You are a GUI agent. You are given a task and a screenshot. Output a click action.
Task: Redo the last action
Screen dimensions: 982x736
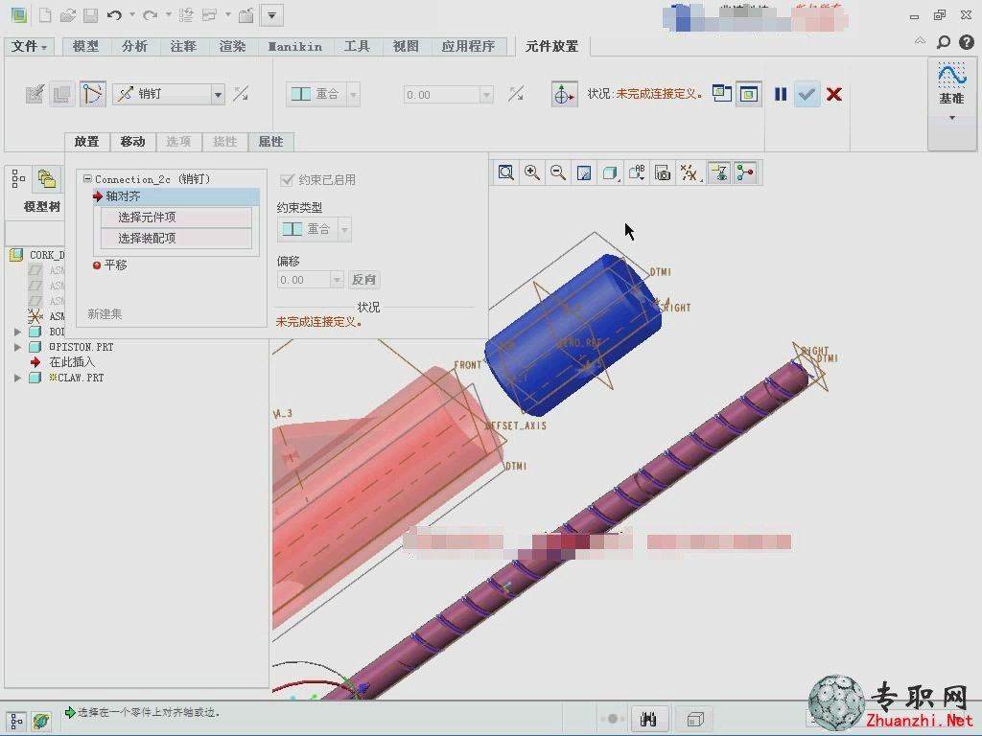tap(150, 15)
